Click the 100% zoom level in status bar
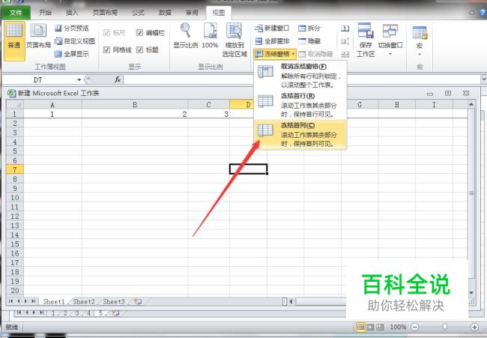Screen dimensions: 487x338 pyautogui.click(x=398, y=327)
